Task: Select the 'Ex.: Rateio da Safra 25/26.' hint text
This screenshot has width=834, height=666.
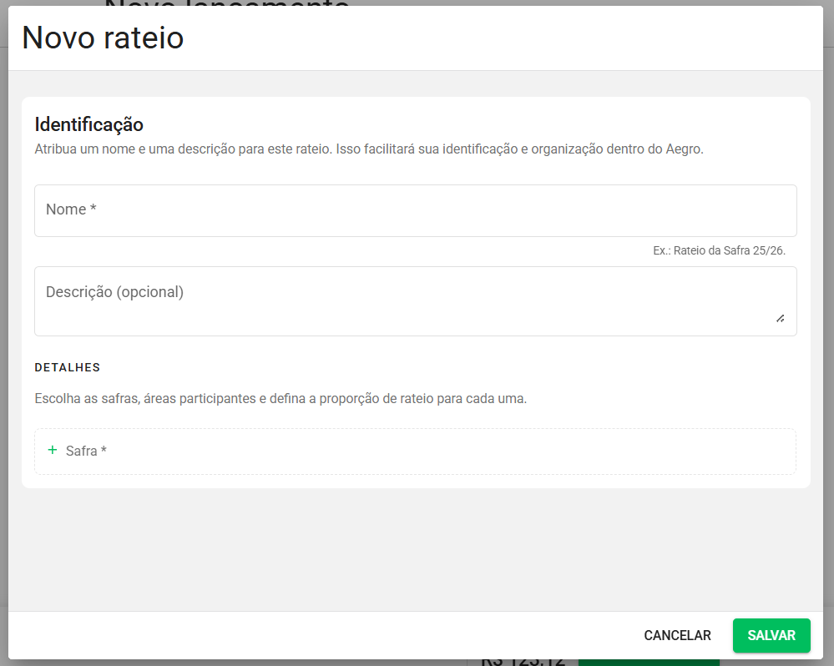Action: pyautogui.click(x=719, y=250)
